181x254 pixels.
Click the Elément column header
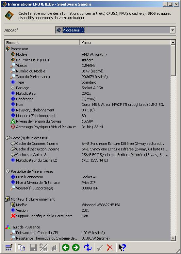tap(42, 42)
